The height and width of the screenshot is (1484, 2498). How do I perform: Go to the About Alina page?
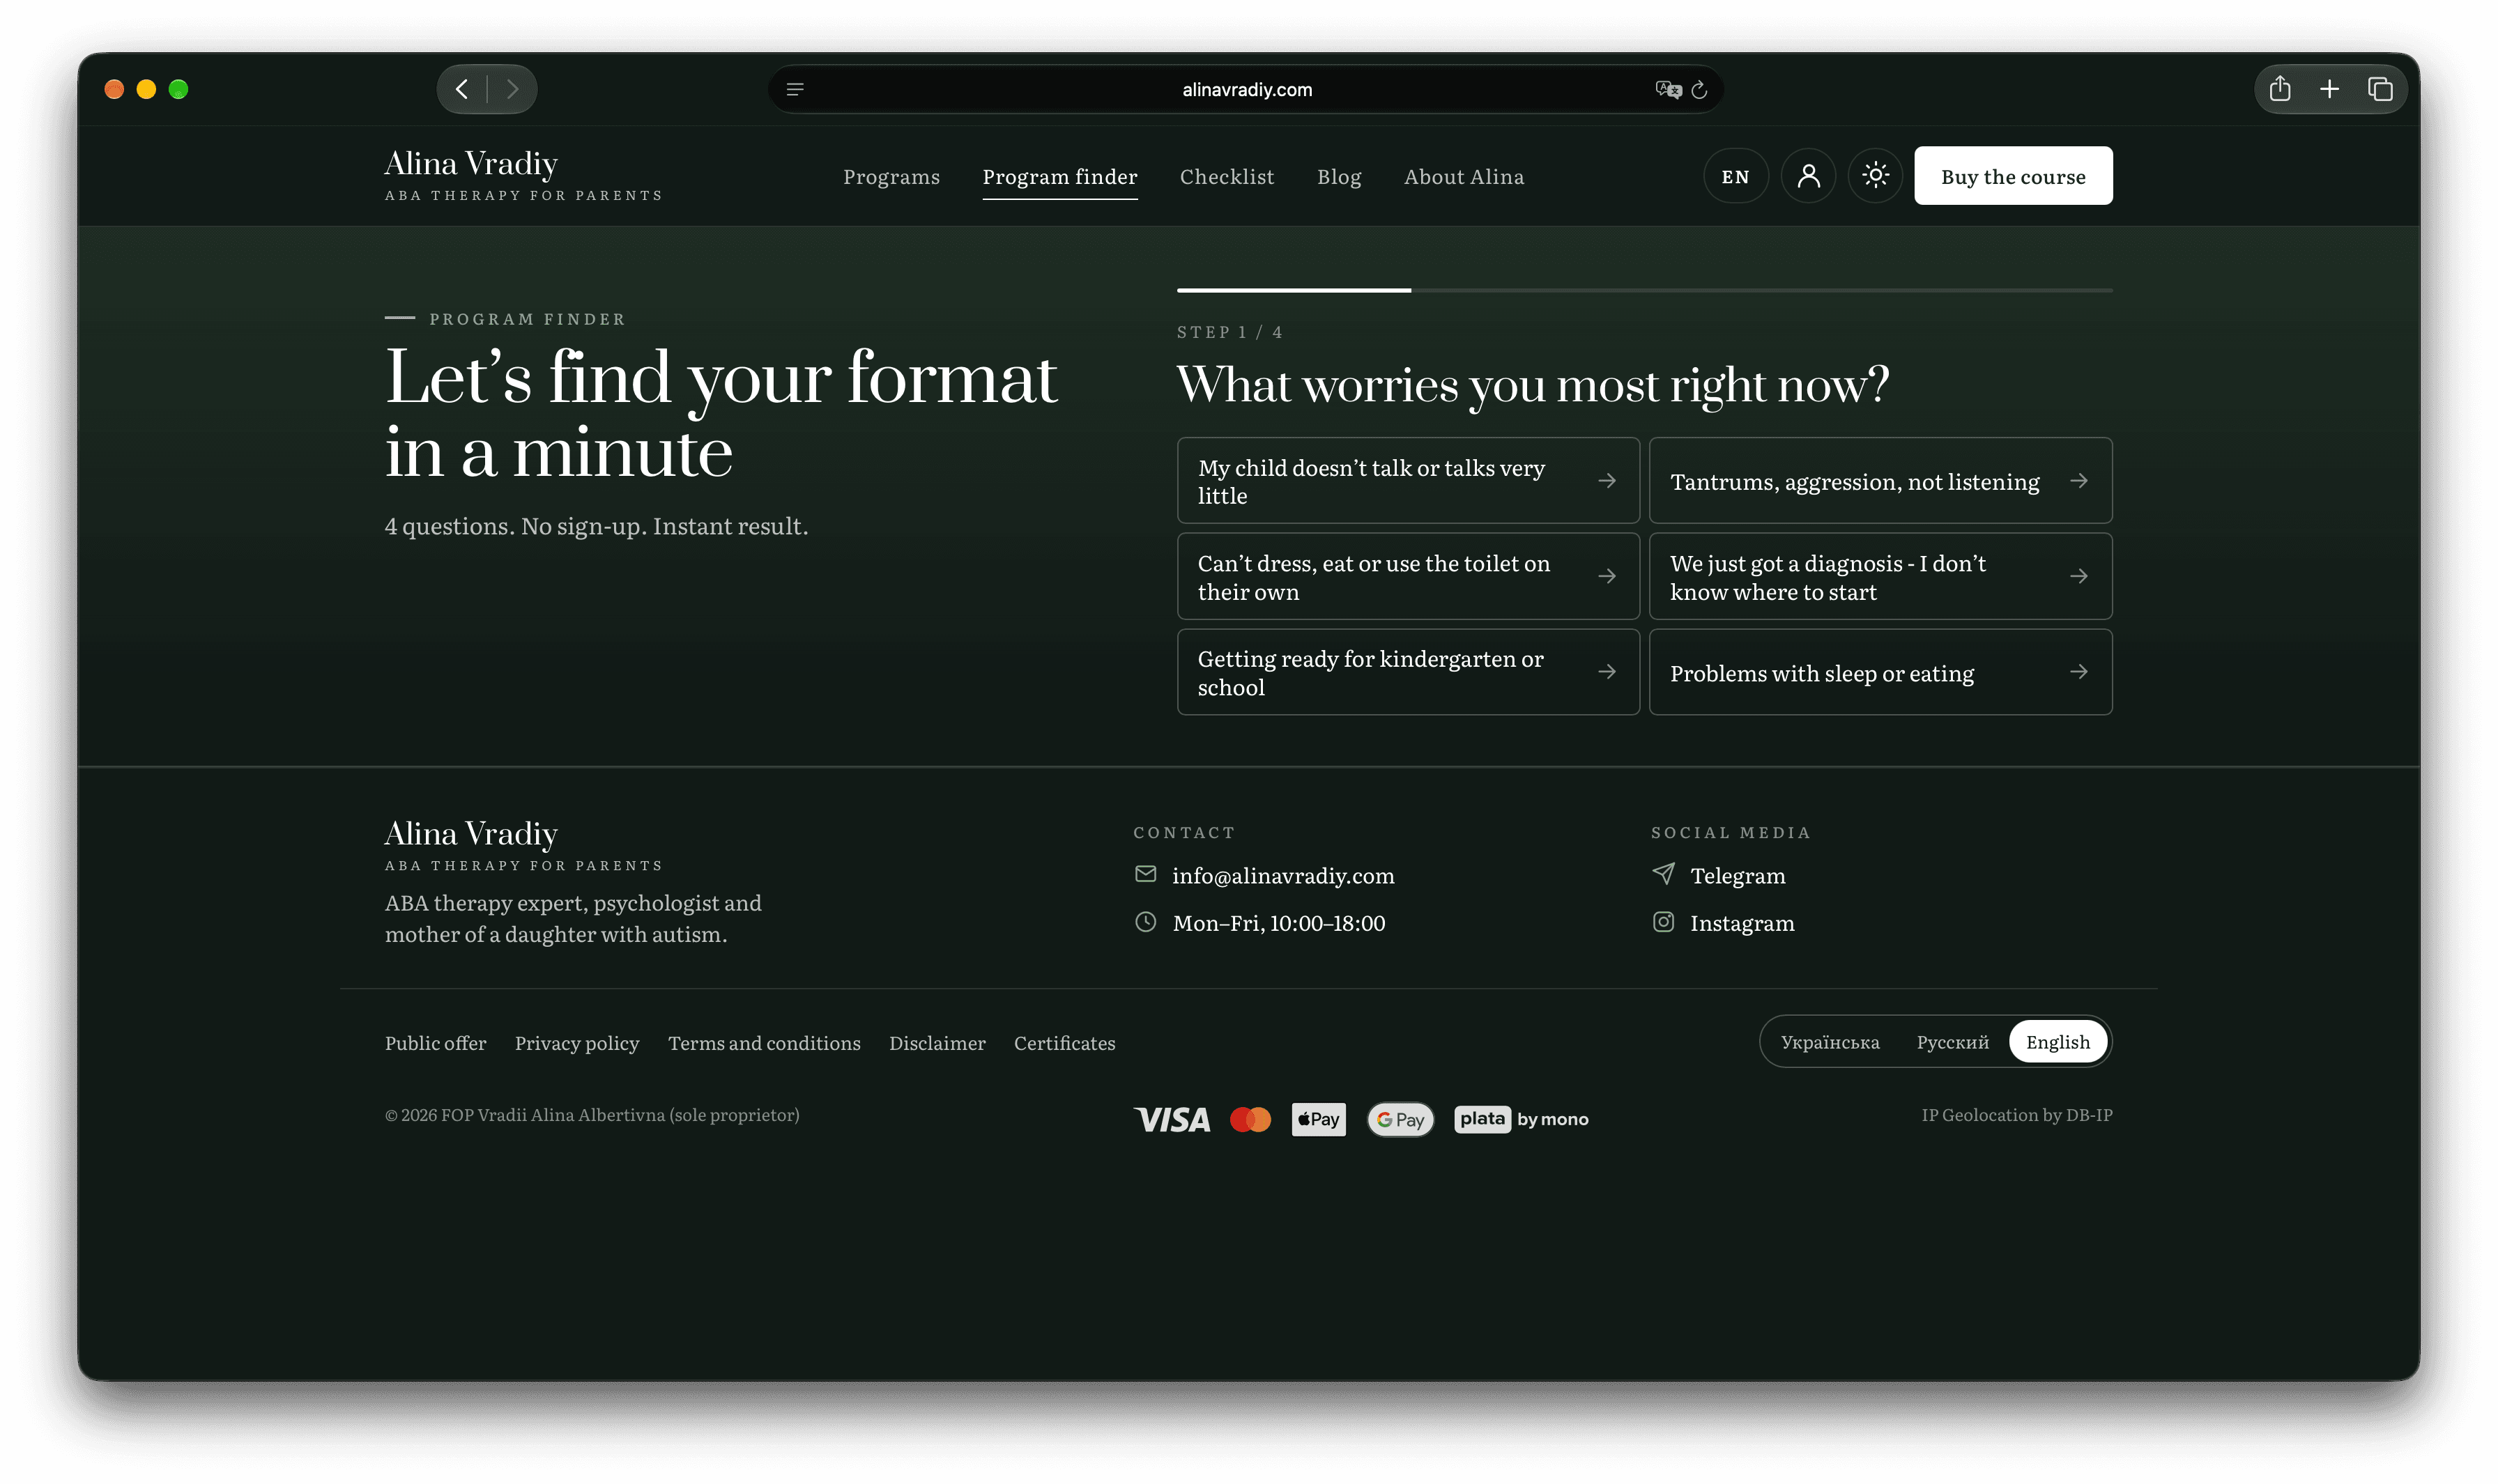tap(1464, 177)
